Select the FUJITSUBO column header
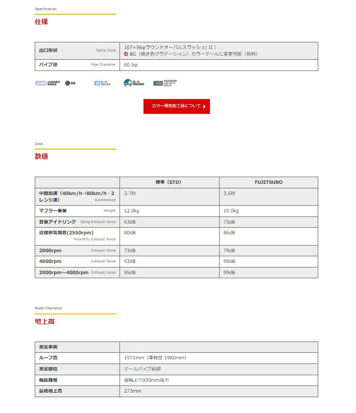Screen dimensions: 356x413 coord(268,182)
